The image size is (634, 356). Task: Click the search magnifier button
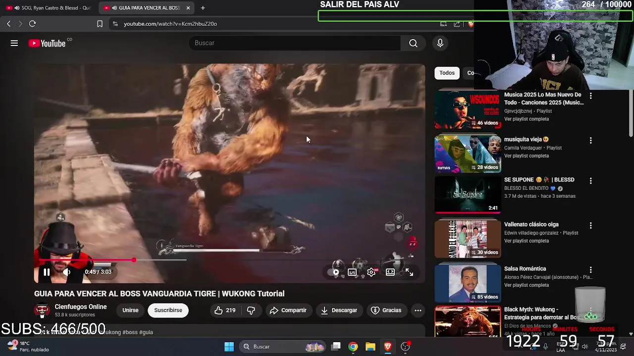coord(413,43)
